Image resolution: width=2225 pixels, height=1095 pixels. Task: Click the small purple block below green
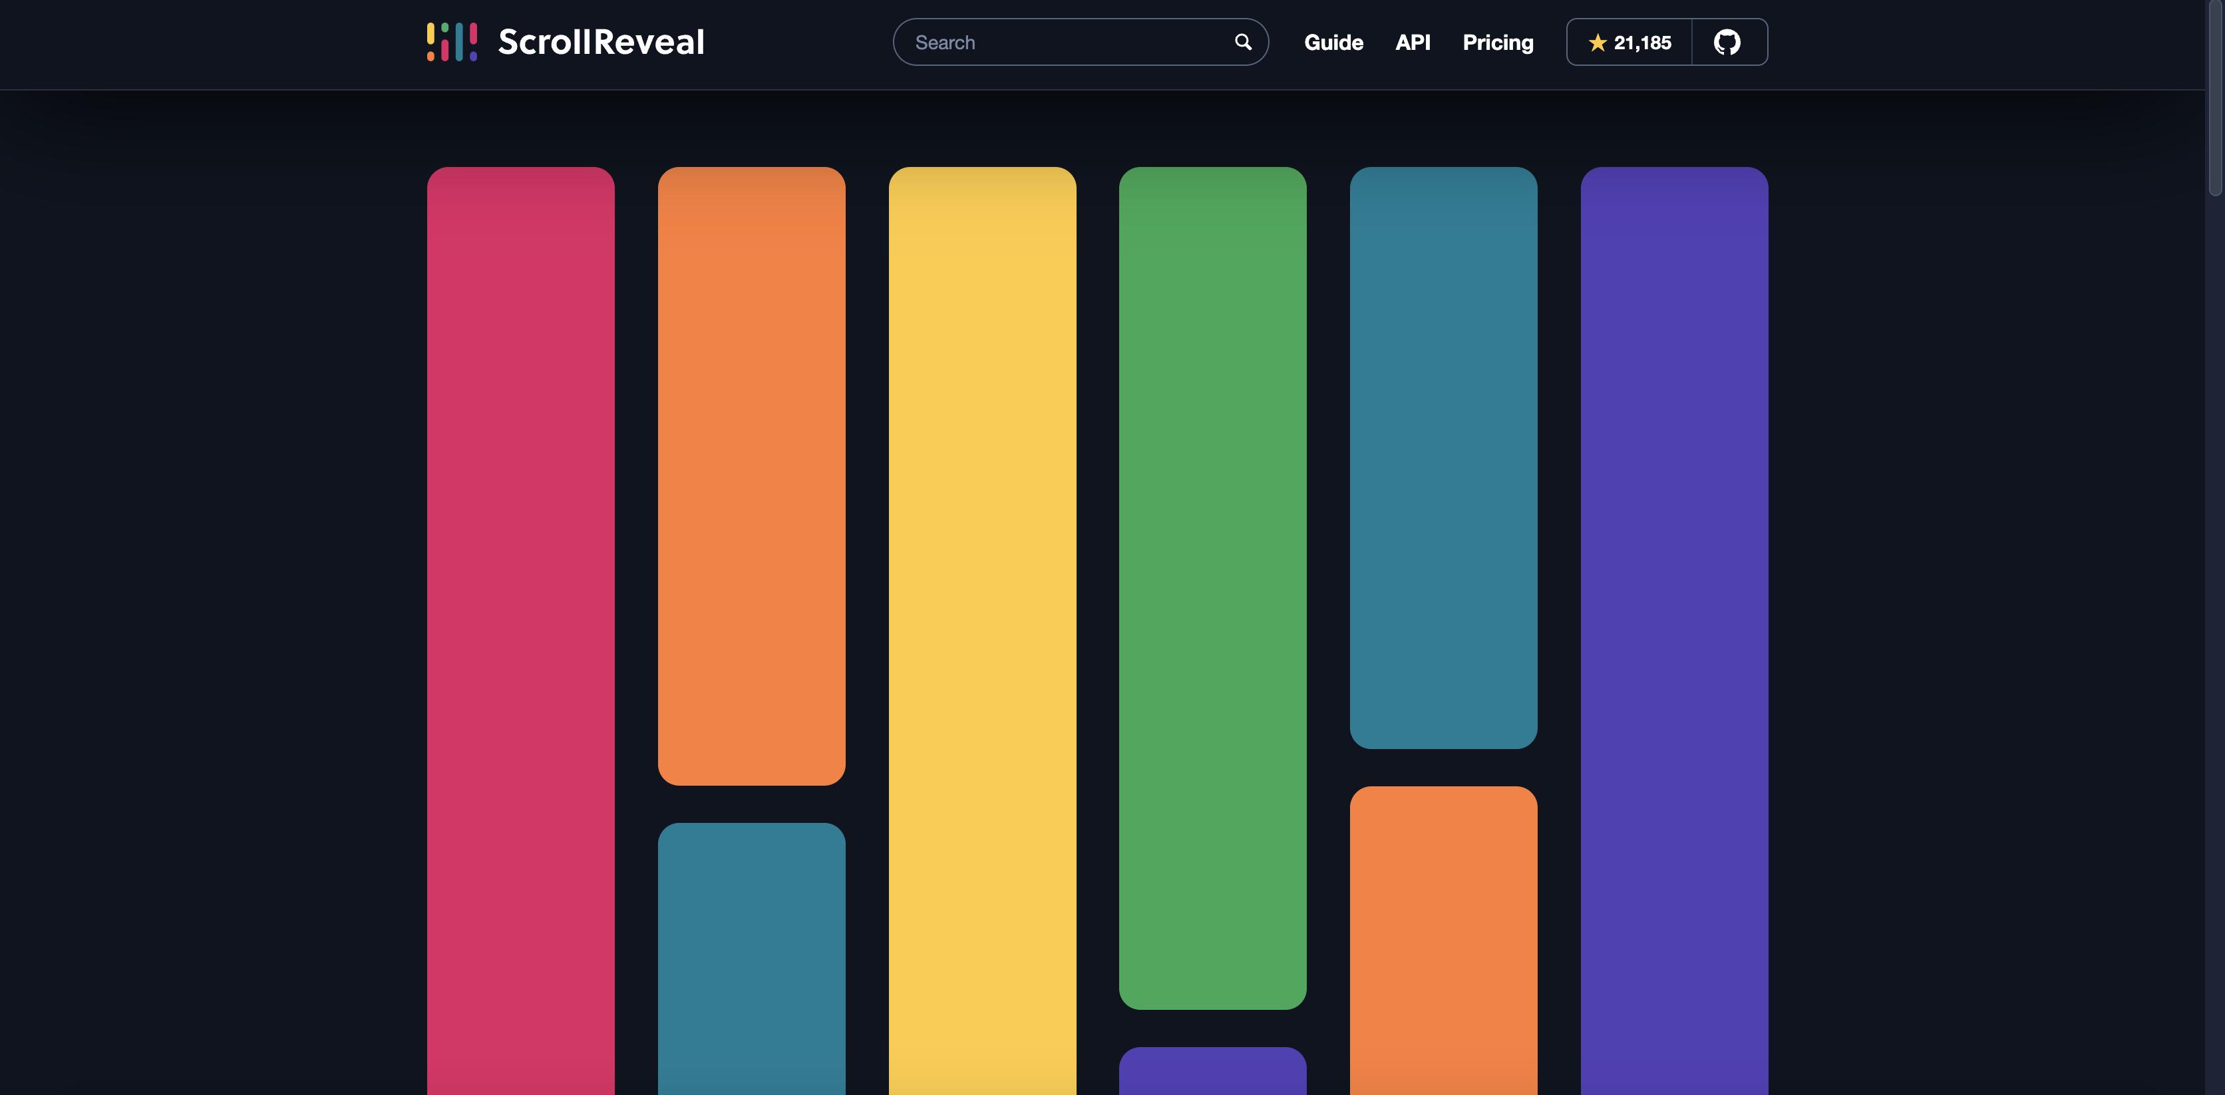(x=1212, y=1071)
